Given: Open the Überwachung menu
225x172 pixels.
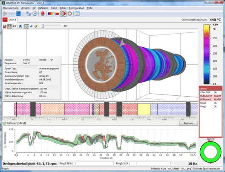Looking at the screenshot, I should pos(11,8).
